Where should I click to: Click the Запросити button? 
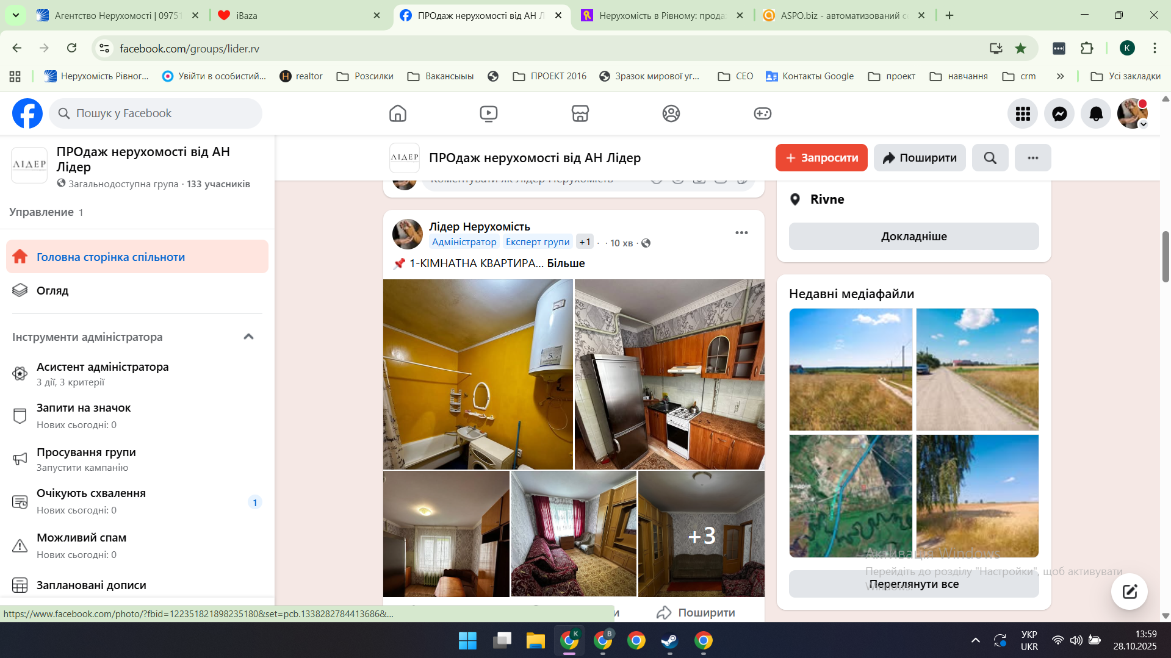pos(821,158)
